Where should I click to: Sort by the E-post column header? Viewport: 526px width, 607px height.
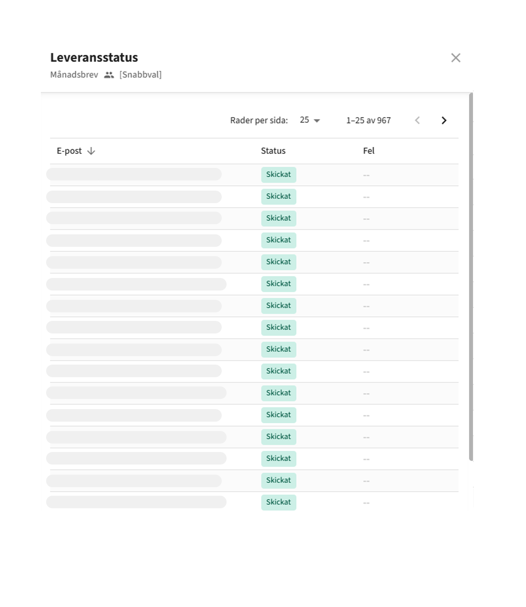[x=69, y=151]
